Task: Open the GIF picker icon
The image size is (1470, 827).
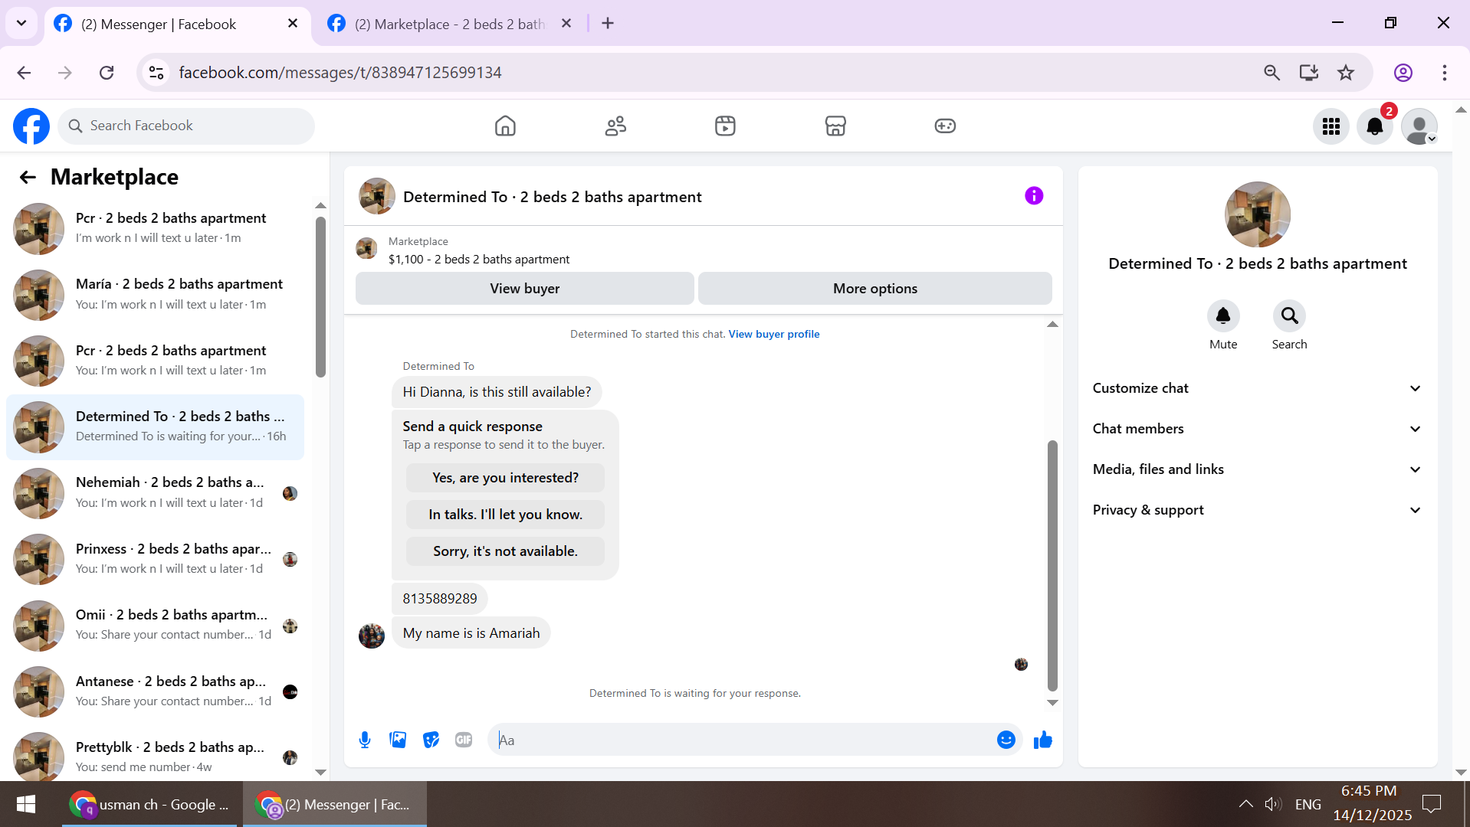Action: pyautogui.click(x=464, y=740)
